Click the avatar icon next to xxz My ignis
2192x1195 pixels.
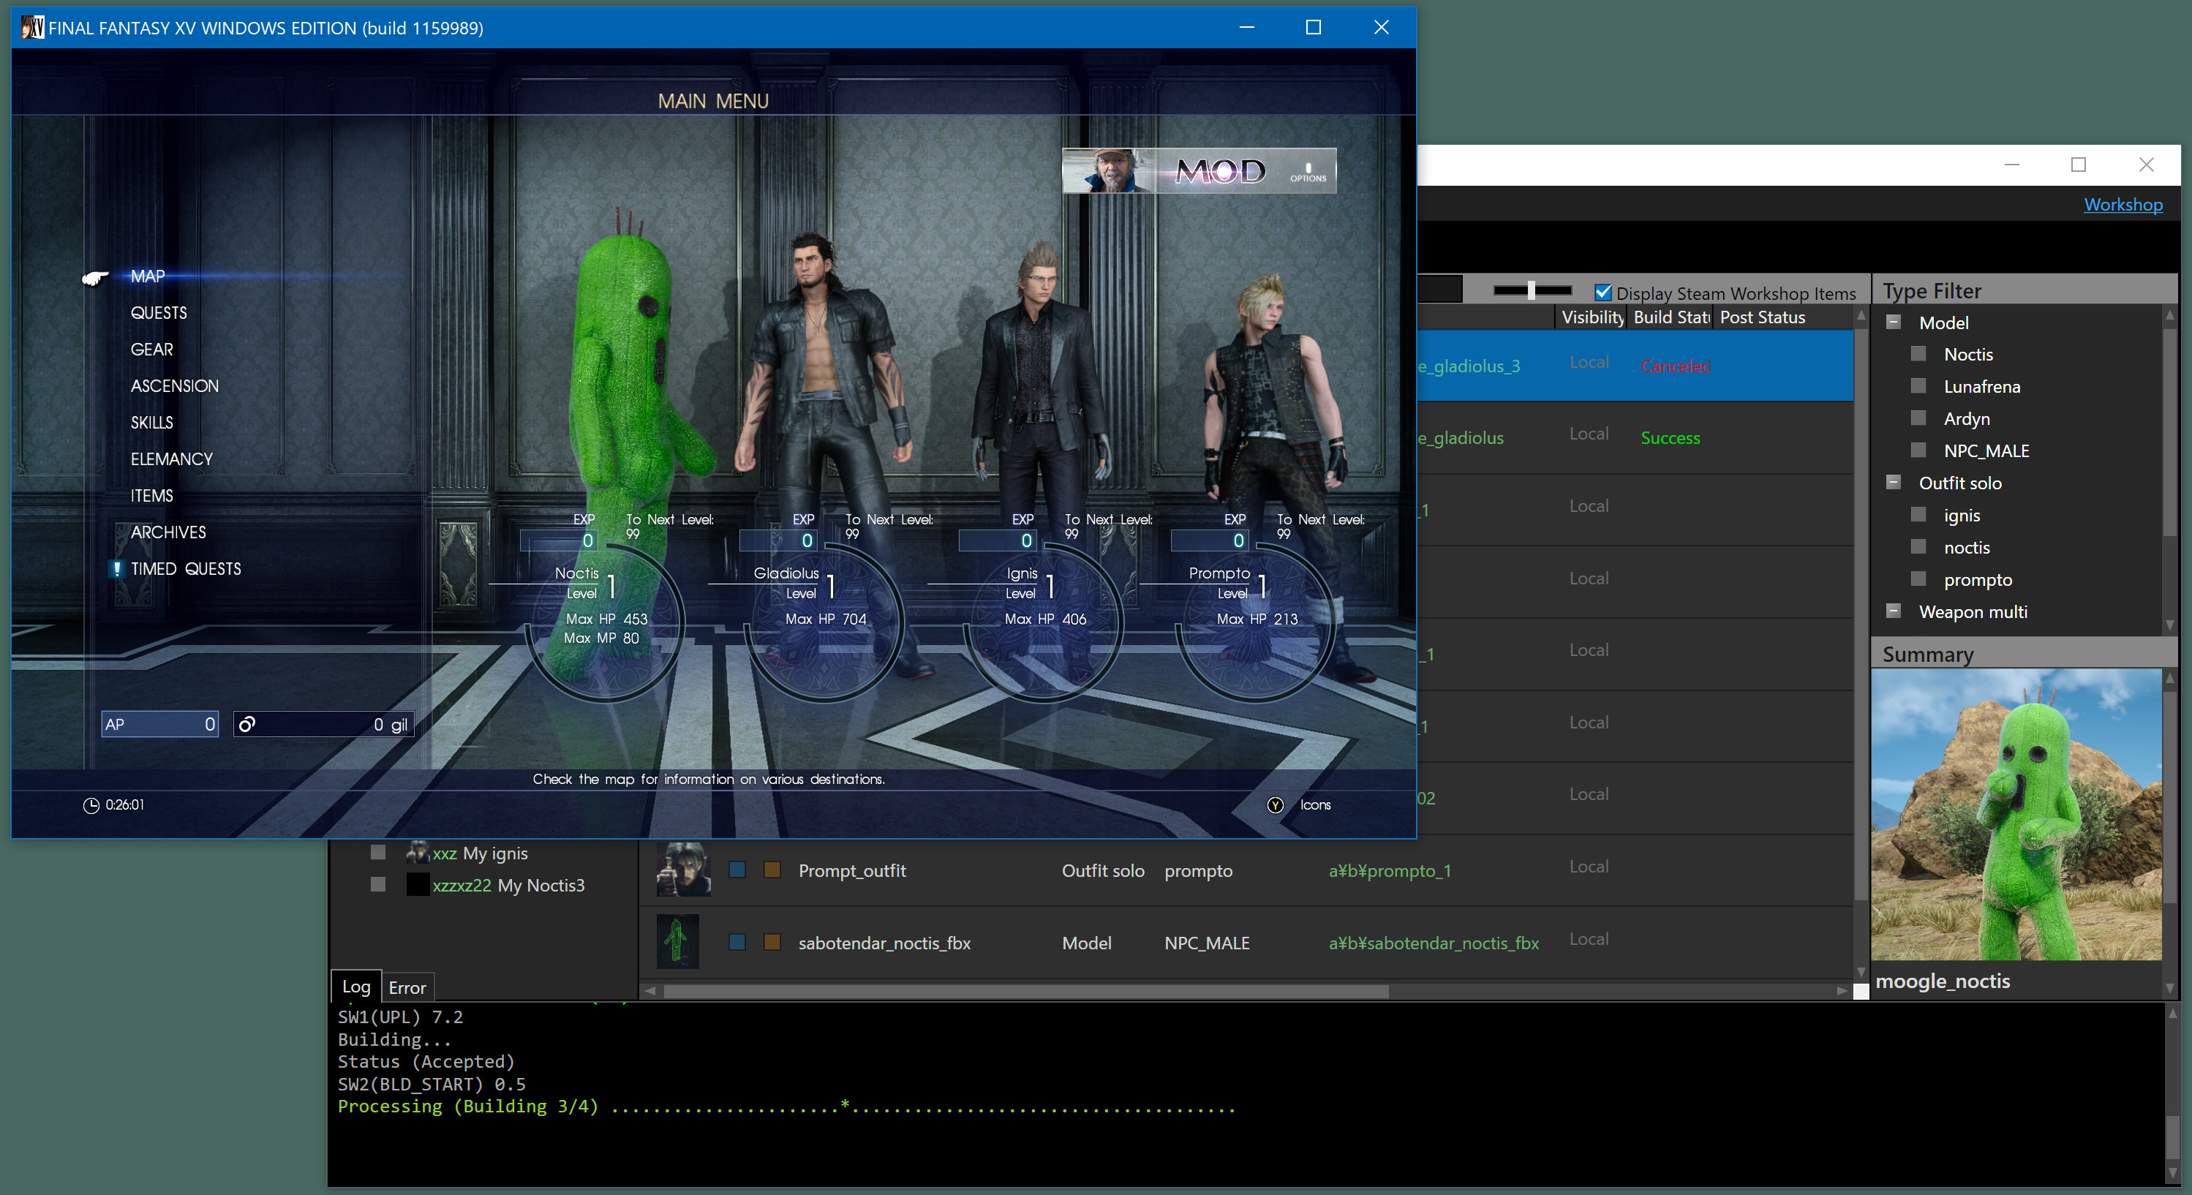418,852
